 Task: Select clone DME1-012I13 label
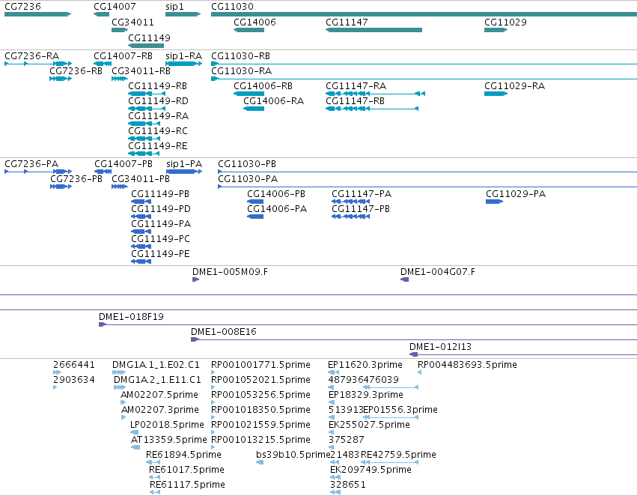(x=440, y=347)
